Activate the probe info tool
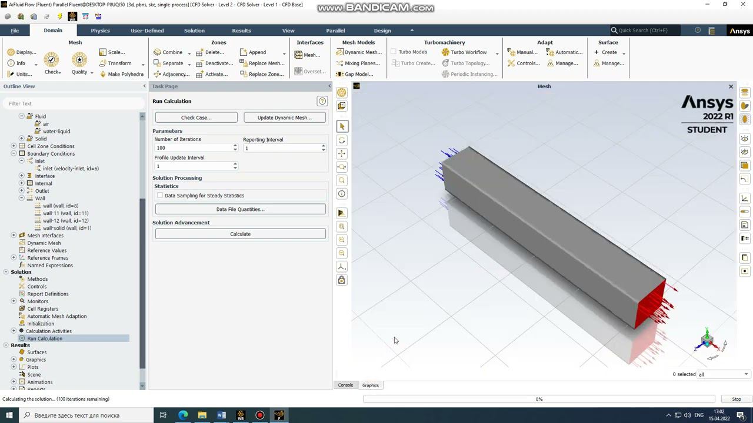This screenshot has width=753, height=423. pos(342,194)
